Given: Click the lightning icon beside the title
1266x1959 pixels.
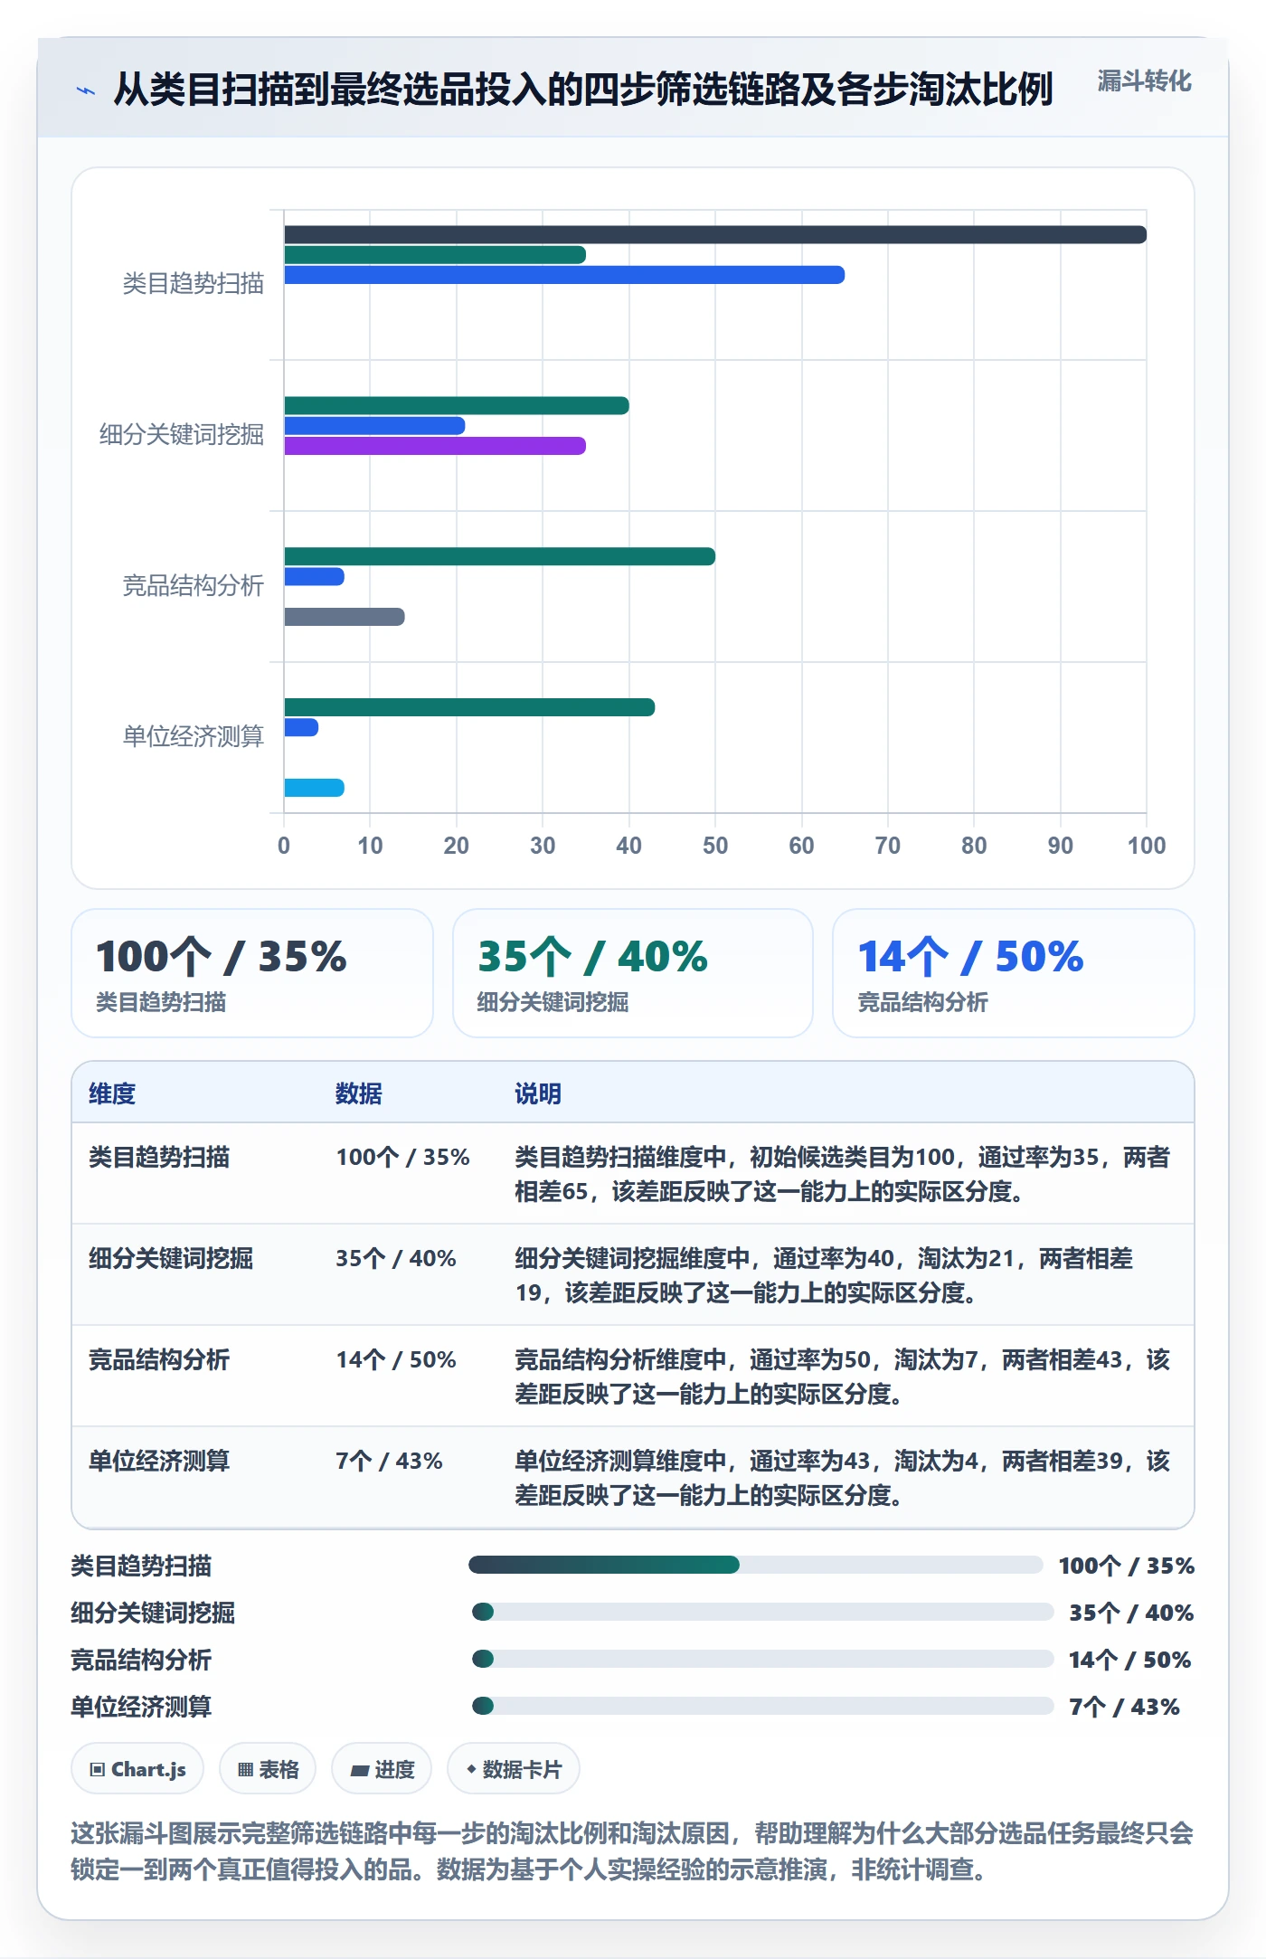Looking at the screenshot, I should coord(86,90).
